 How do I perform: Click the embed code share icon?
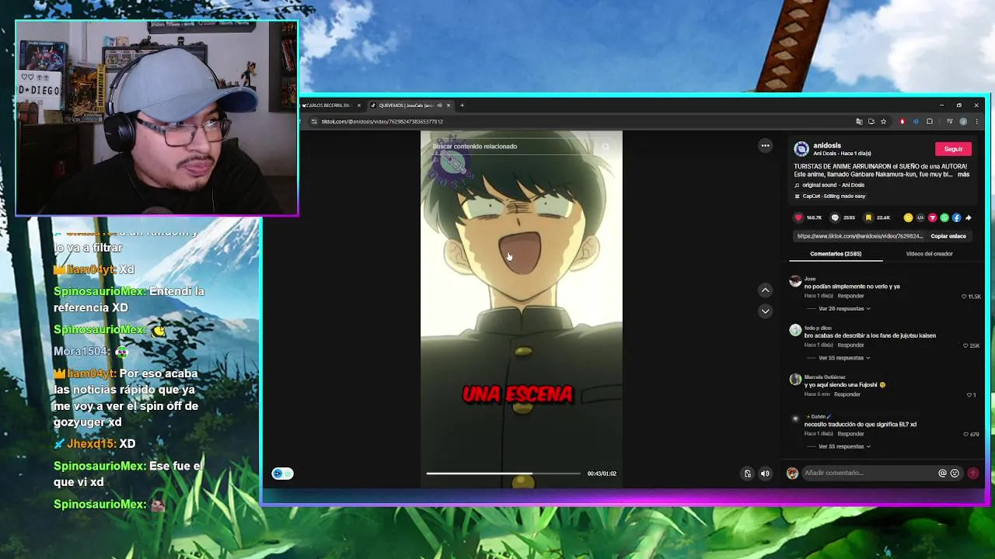920,218
